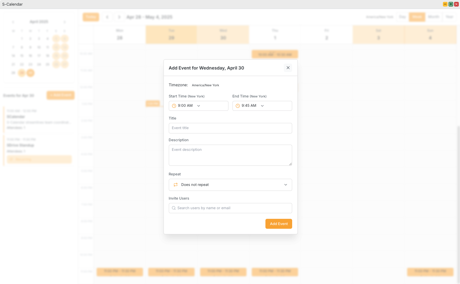
Task: Focus the Event title field
Action: [230, 128]
